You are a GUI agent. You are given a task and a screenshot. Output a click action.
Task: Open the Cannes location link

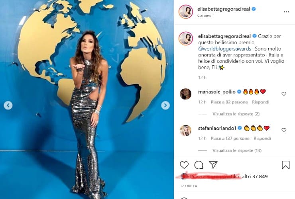[204, 16]
